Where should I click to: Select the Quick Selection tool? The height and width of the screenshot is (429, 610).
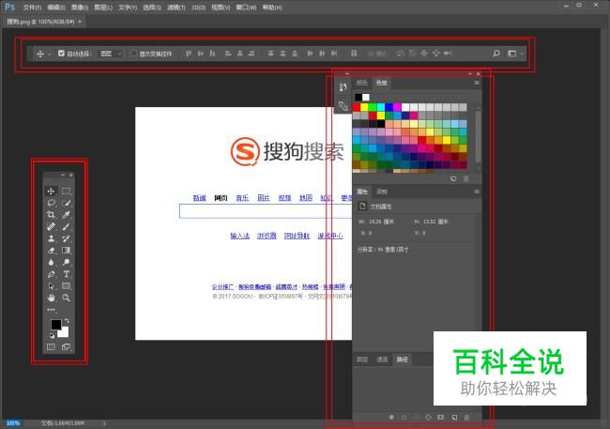coord(66,203)
